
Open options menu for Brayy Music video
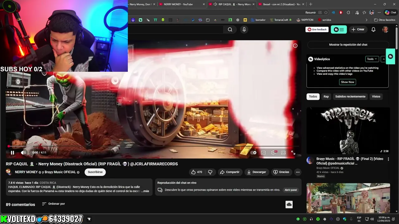388,159
